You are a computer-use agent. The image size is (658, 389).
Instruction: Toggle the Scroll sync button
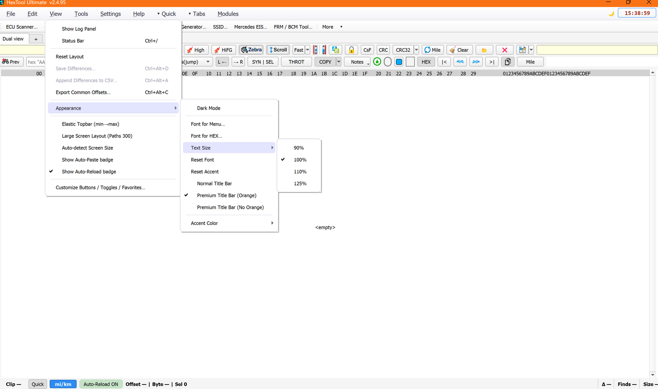[x=278, y=50]
